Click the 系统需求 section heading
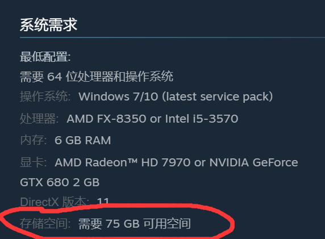Viewport: 325px width, 239px height. pos(48,25)
